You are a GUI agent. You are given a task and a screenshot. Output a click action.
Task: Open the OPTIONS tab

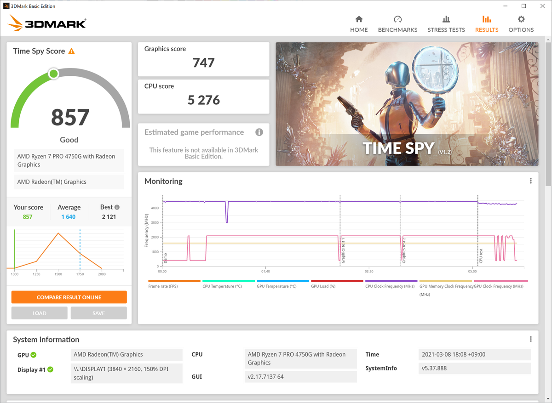pos(521,24)
